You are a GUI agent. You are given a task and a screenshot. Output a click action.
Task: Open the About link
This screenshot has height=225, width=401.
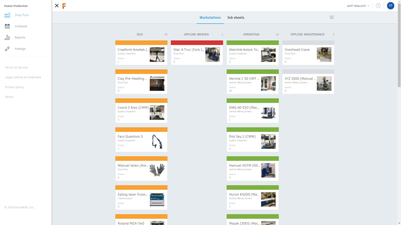pos(9,97)
